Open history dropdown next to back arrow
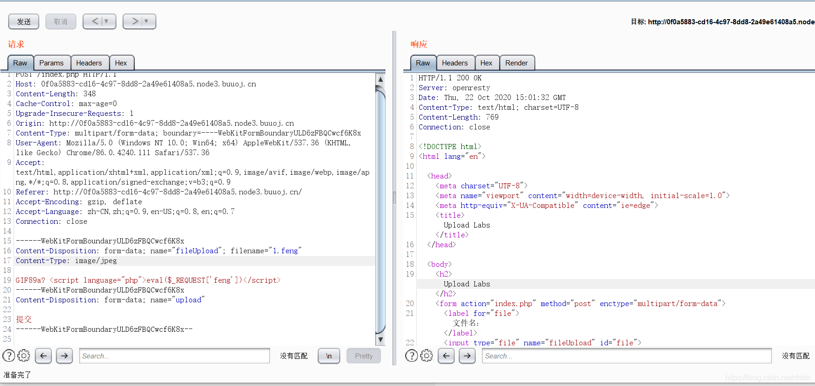This screenshot has width=815, height=386. click(x=107, y=21)
